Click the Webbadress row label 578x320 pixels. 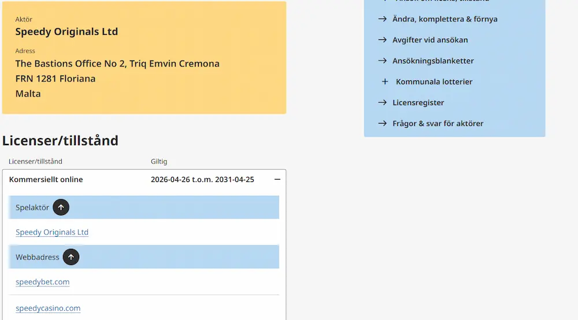tap(37, 257)
